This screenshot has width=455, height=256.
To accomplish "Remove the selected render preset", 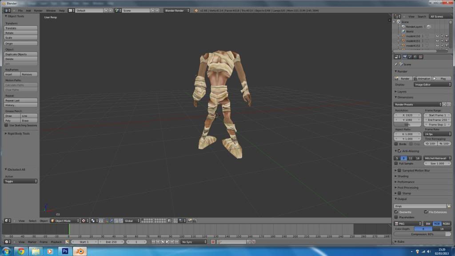I will click(x=449, y=104).
